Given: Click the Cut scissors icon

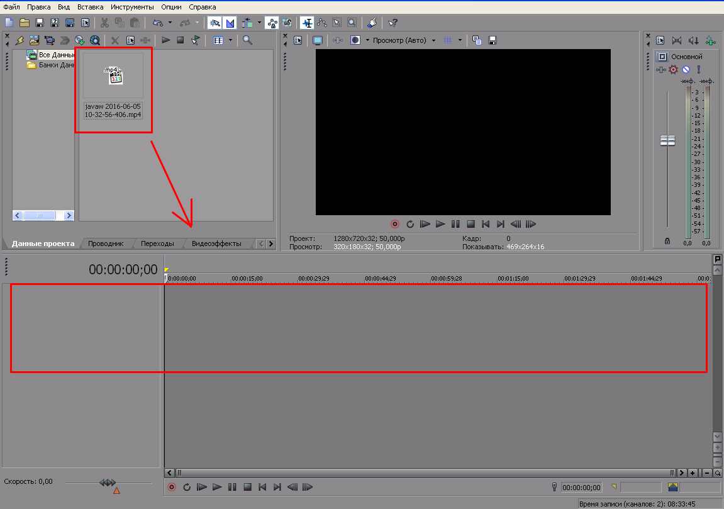Looking at the screenshot, I should coord(105,23).
